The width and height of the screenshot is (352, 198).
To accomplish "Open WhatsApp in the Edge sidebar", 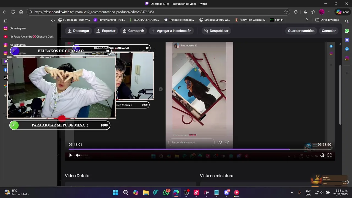I will pos(347,31).
